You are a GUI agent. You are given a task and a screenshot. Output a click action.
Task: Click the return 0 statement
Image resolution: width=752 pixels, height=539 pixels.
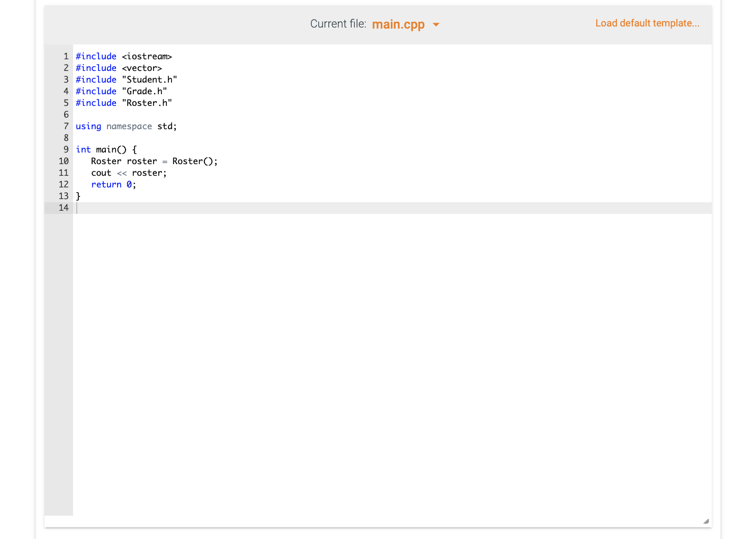[x=113, y=184]
